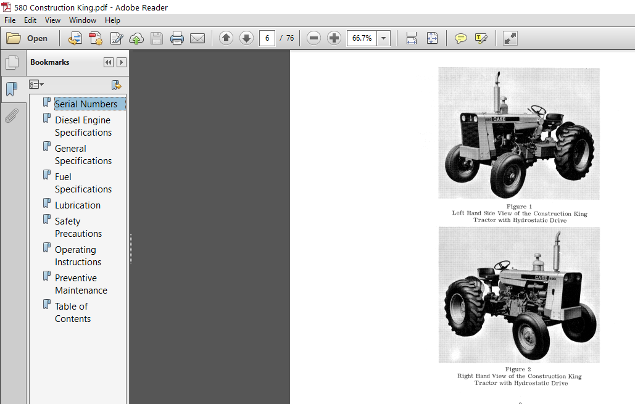635x404 pixels.
Task: Collapse the Bookmarks panel with double arrow
Action: [x=108, y=62]
